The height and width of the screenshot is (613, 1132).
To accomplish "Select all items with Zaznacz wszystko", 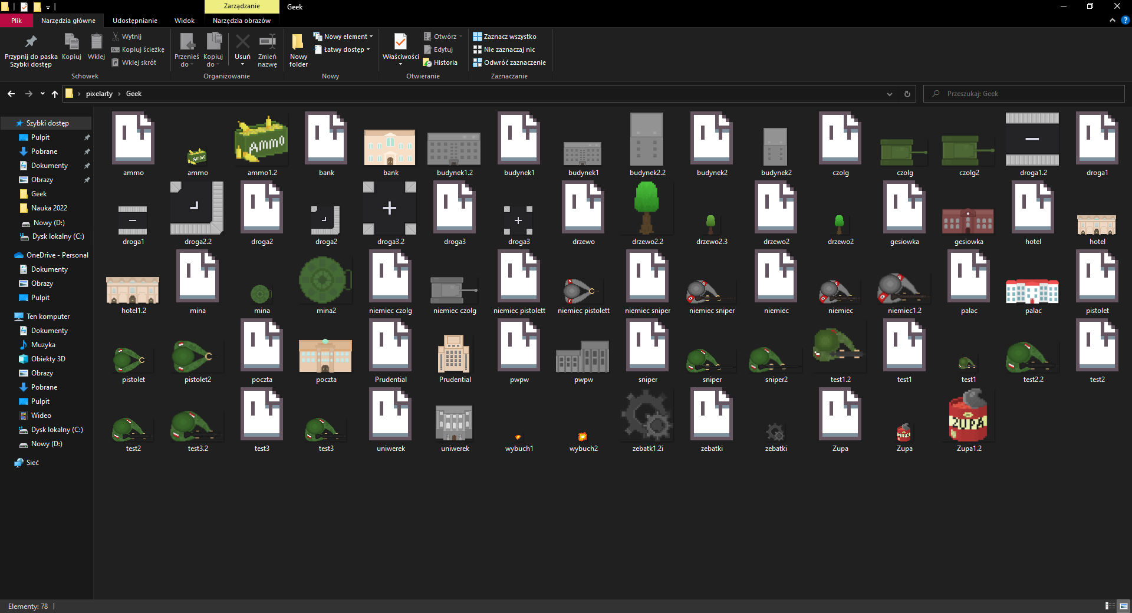I will (x=505, y=37).
